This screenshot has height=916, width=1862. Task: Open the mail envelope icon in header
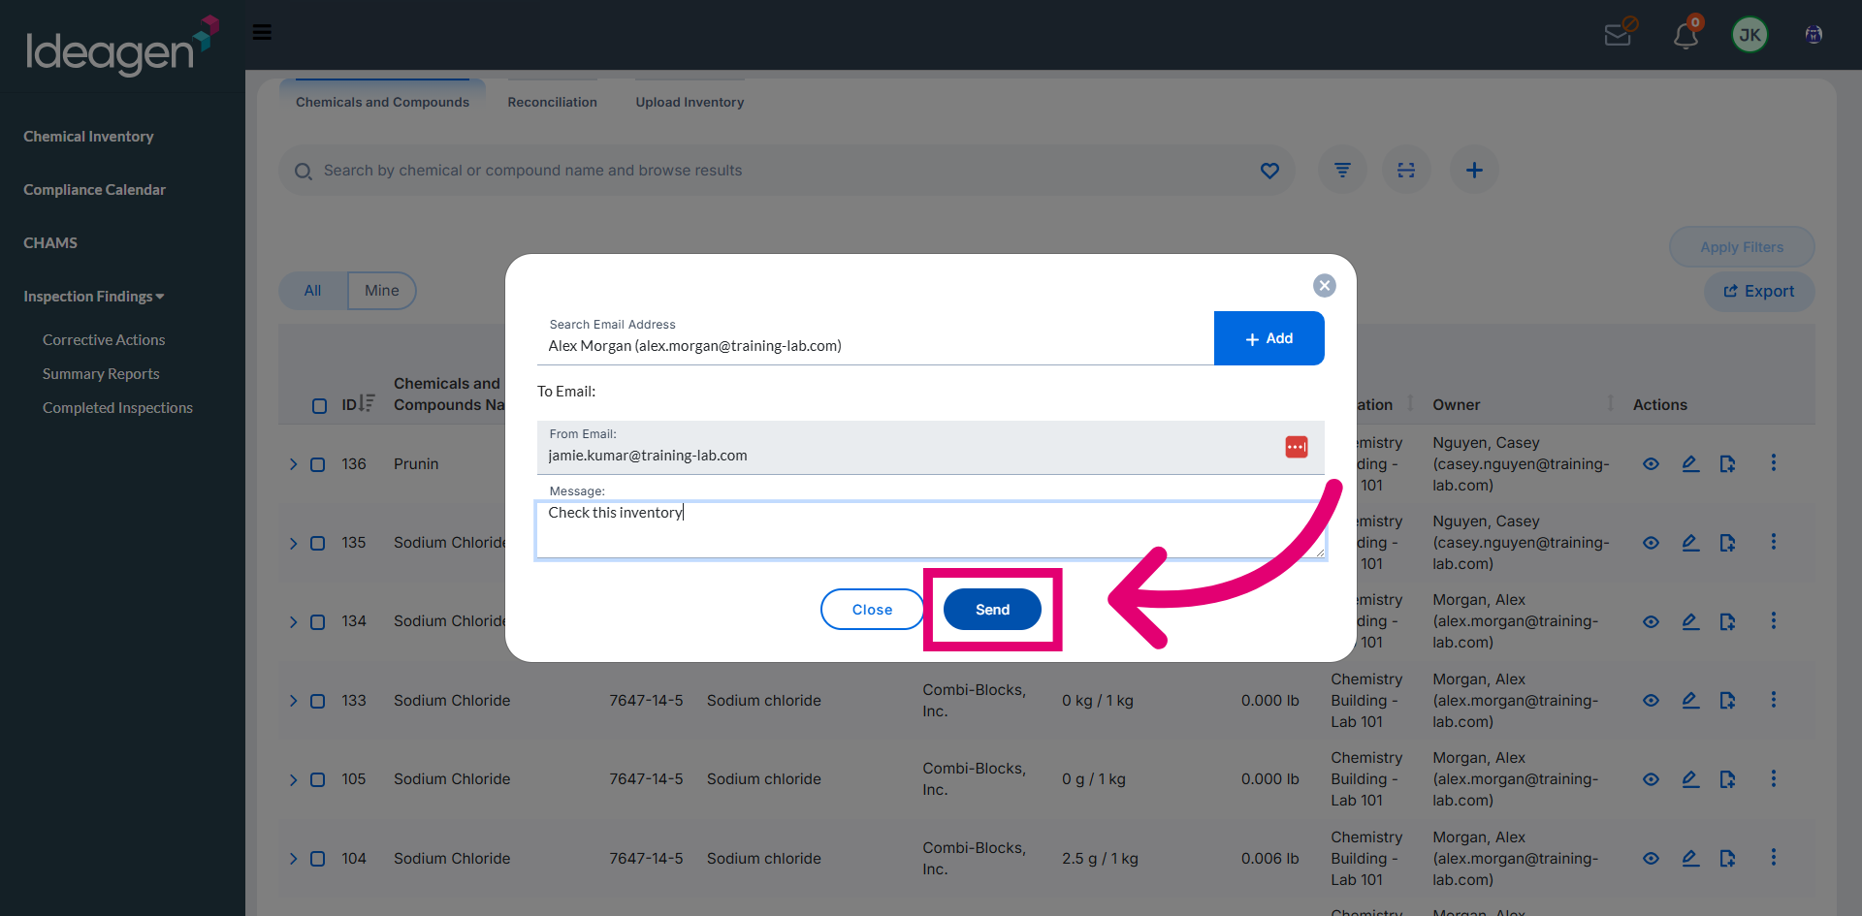tap(1620, 33)
